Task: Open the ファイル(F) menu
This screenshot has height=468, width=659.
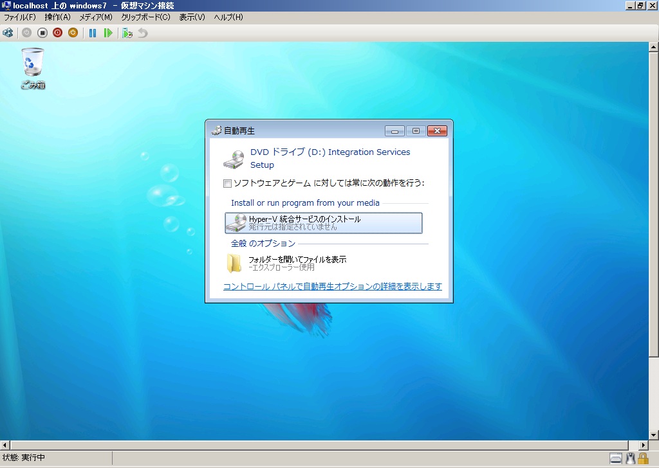Action: click(x=20, y=17)
